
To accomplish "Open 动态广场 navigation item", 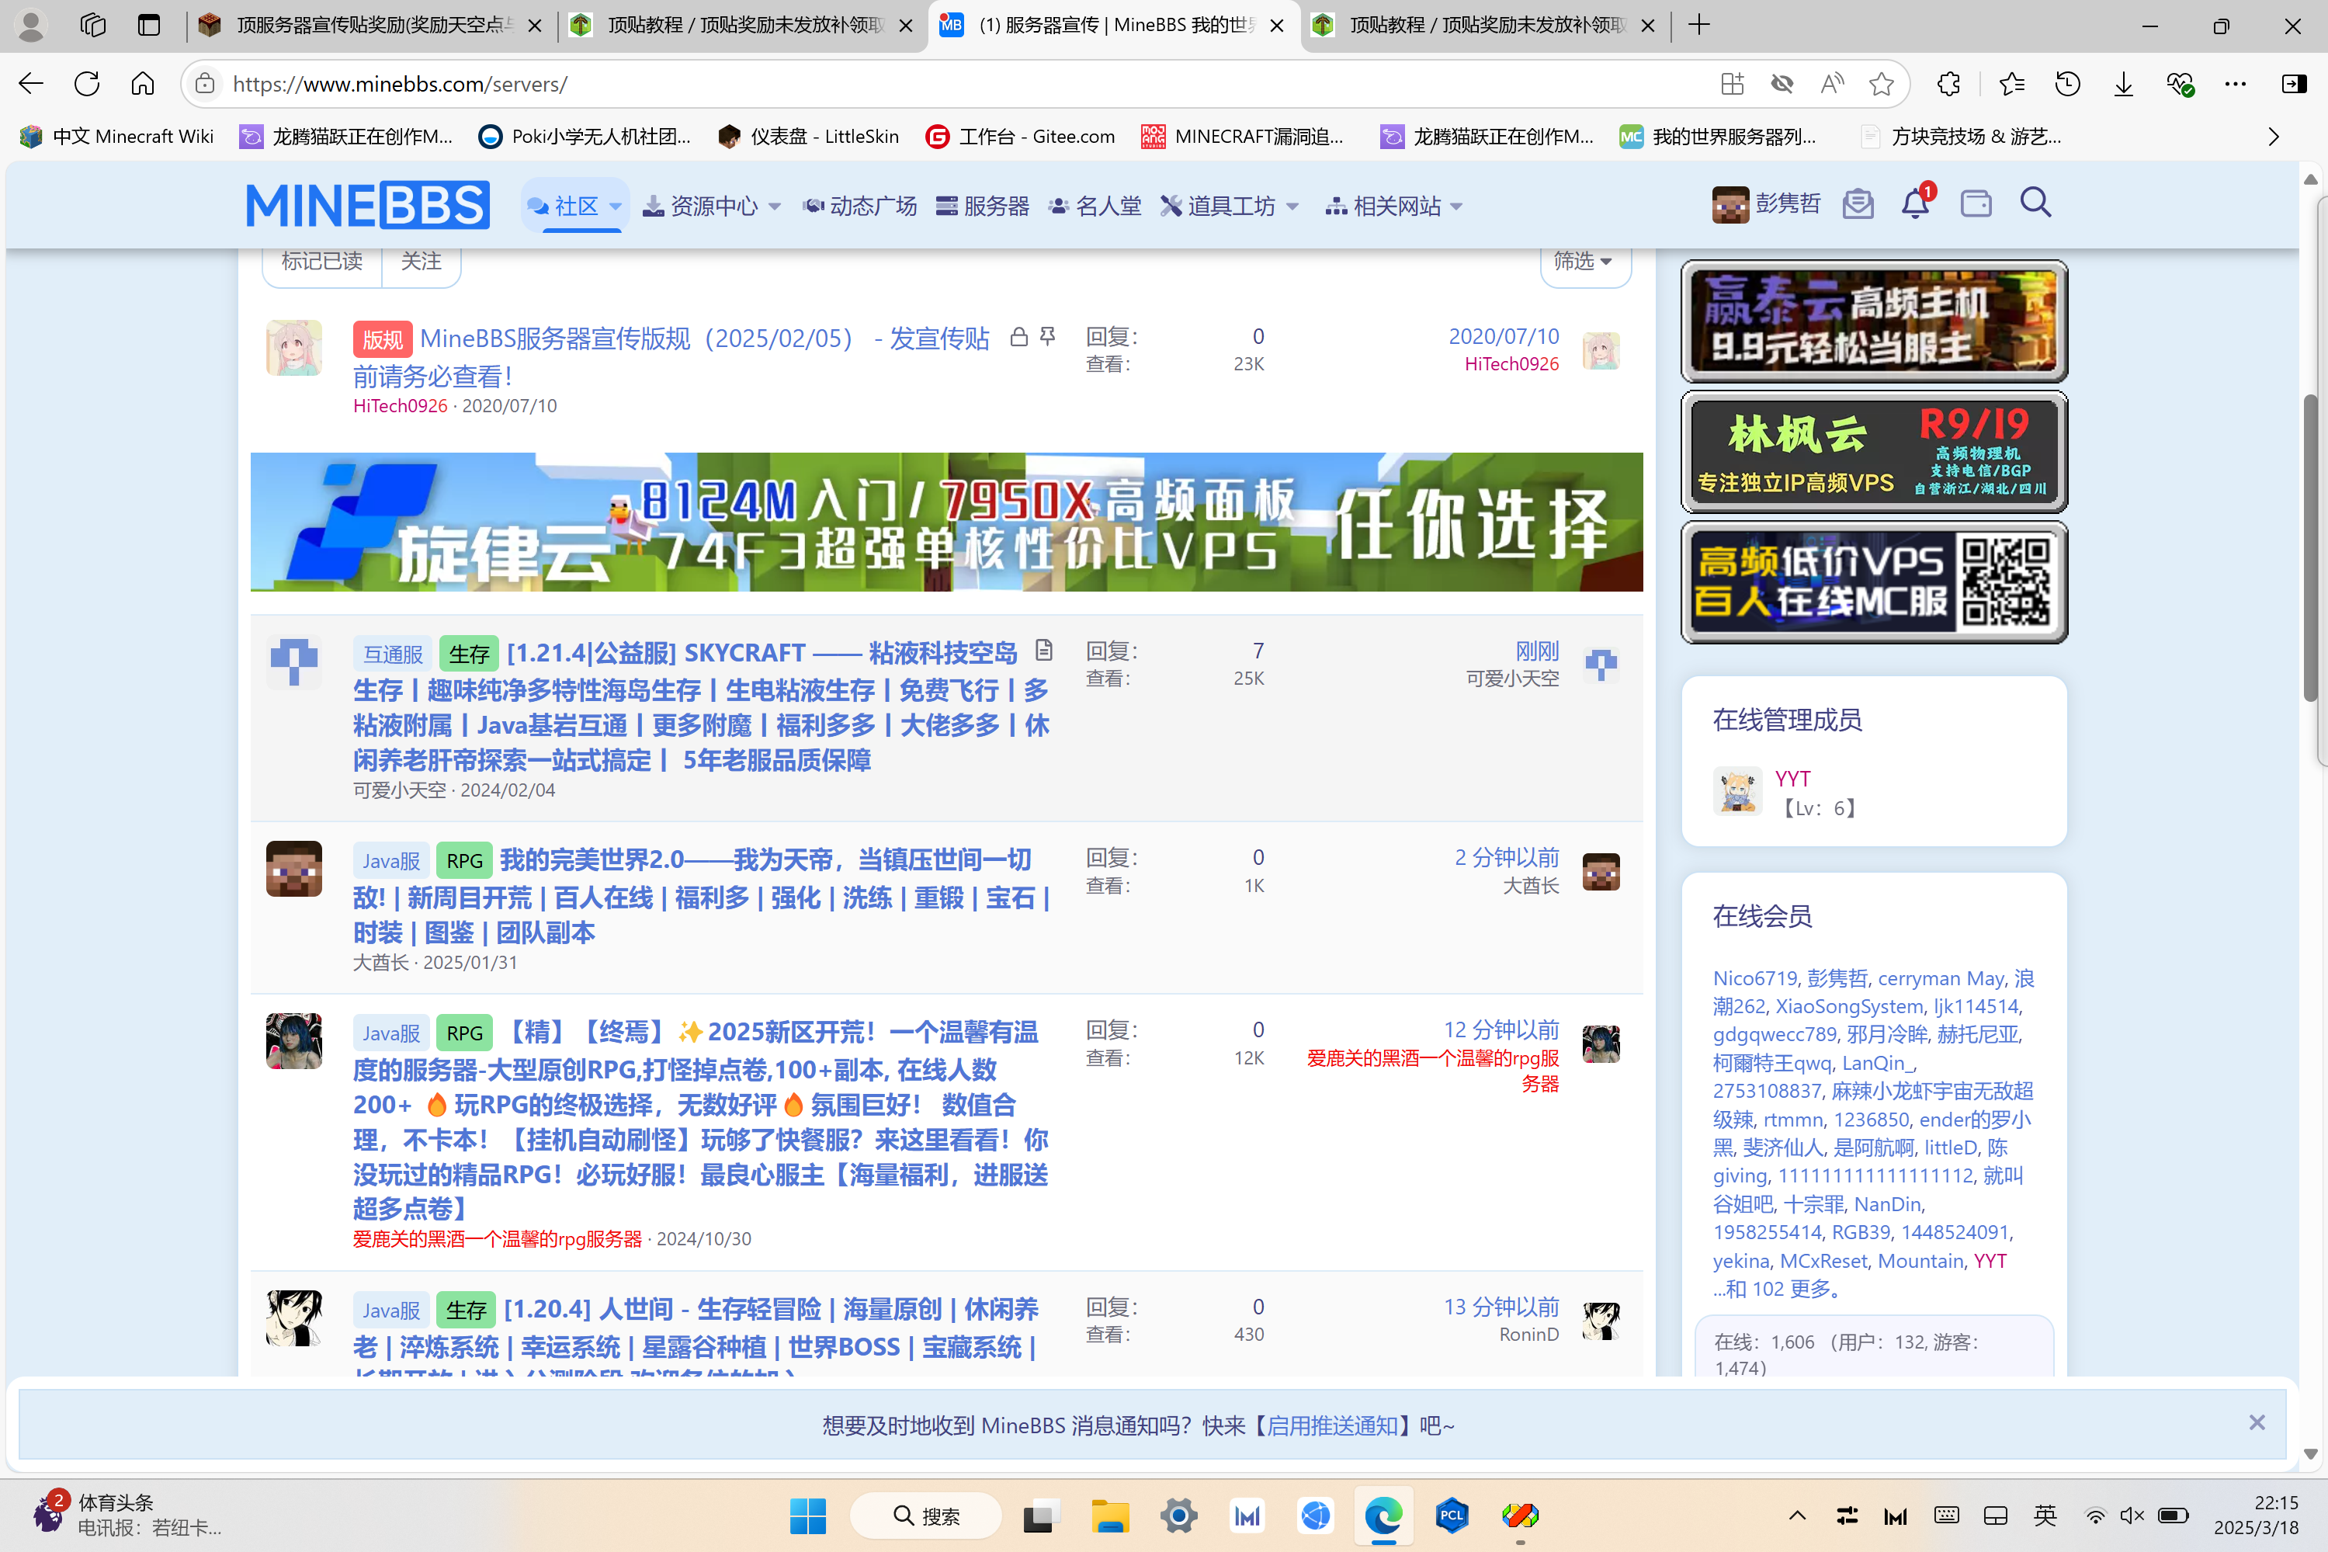I will [x=860, y=206].
